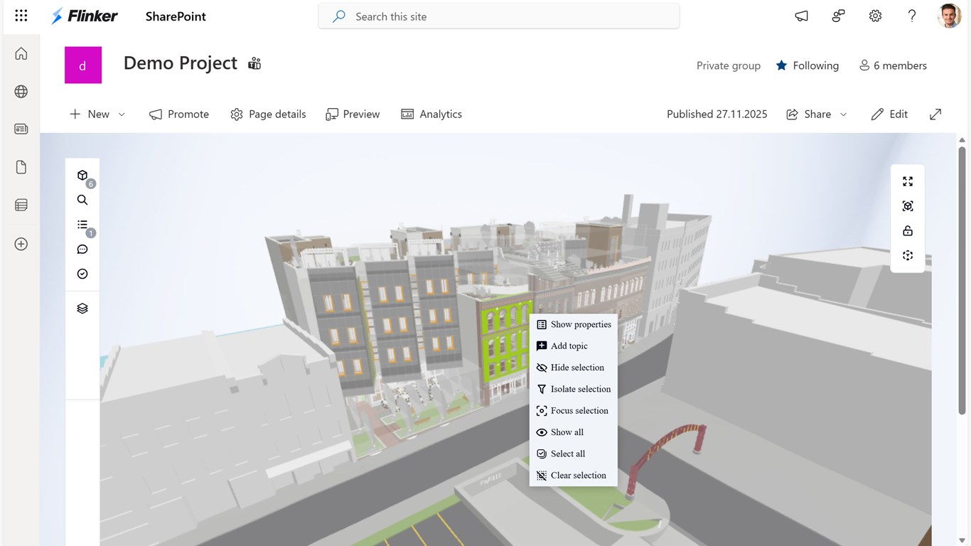Viewport: 971px width, 546px height.
Task: Click Edit to edit the page
Action: 889,114
